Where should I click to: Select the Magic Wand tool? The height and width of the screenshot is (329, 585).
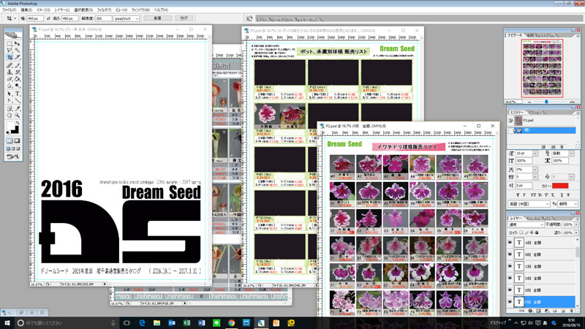(x=17, y=50)
